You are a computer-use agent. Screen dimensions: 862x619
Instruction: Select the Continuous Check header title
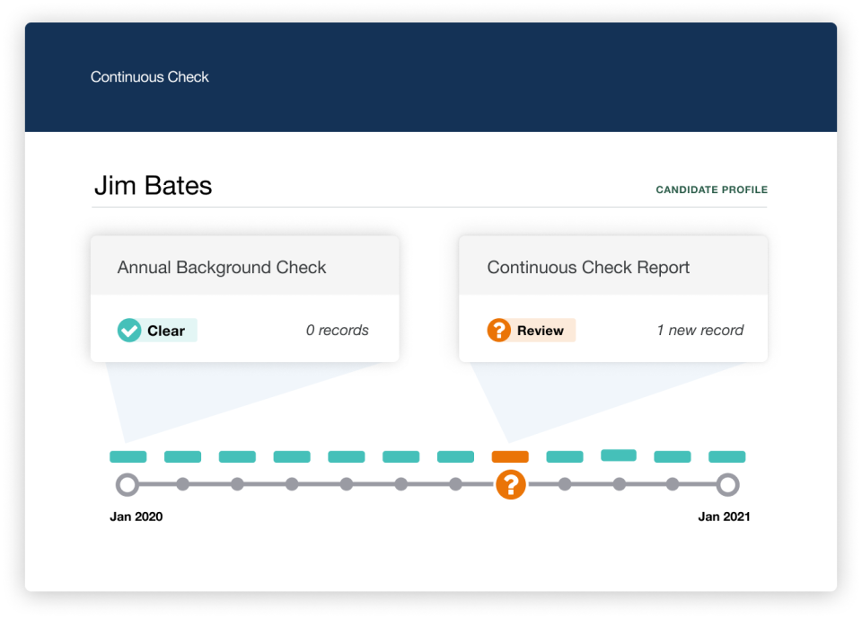pos(149,76)
